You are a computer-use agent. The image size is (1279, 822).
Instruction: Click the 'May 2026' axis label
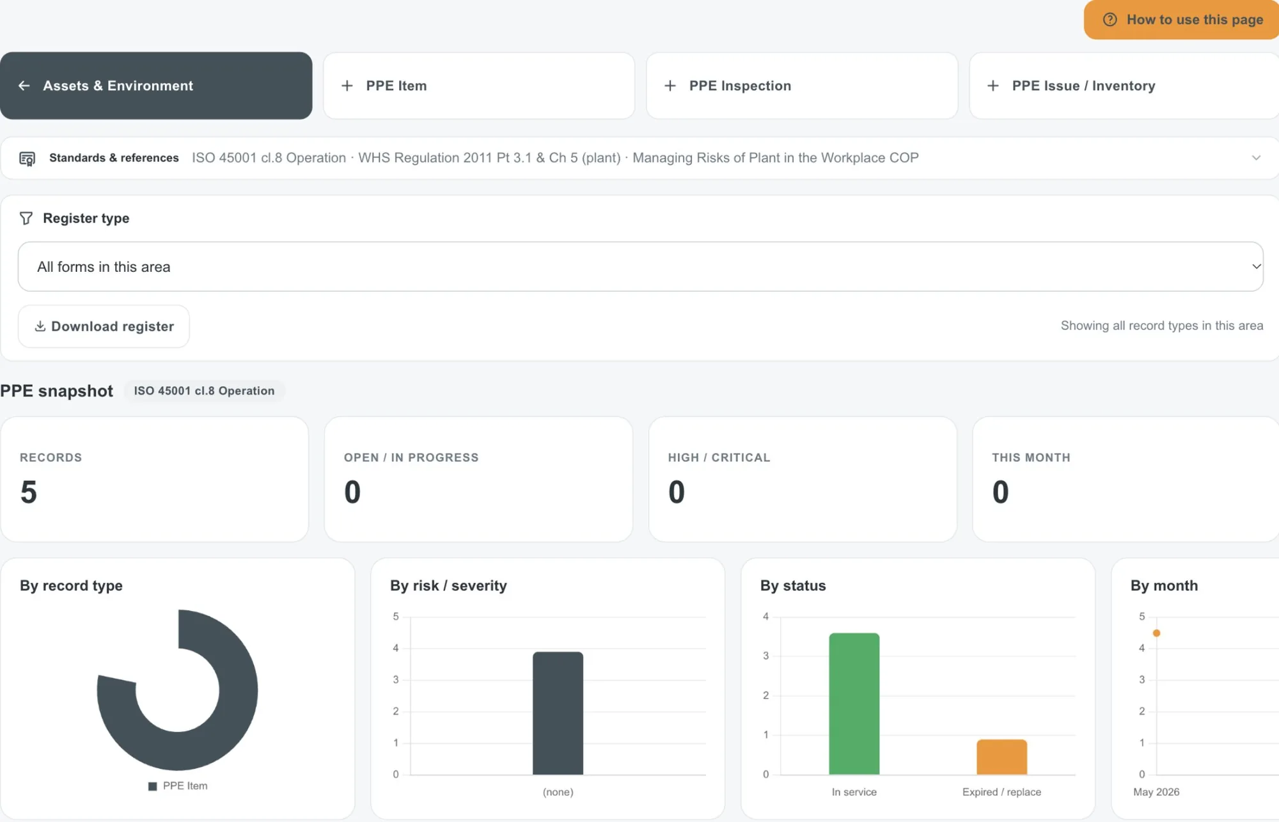(x=1156, y=792)
